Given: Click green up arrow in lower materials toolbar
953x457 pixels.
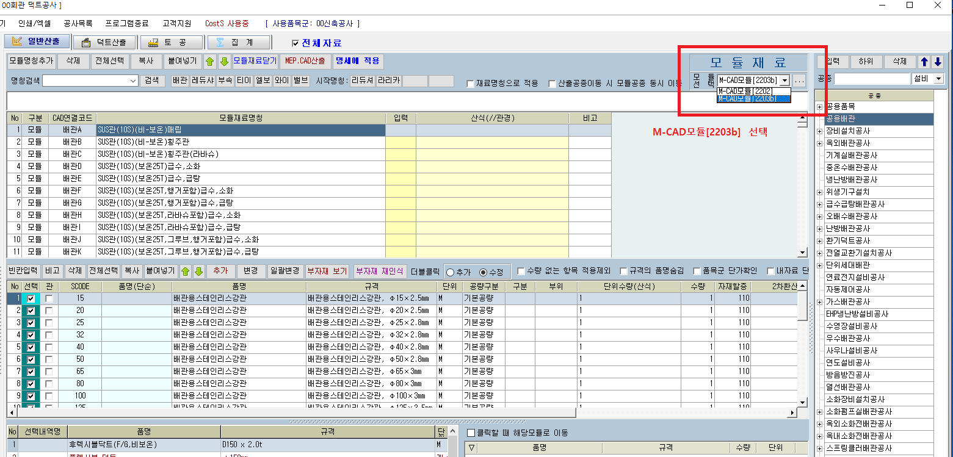Looking at the screenshot, I should coord(185,272).
